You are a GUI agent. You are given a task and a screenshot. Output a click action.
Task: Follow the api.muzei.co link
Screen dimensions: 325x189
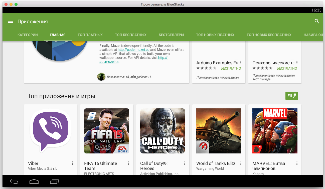pos(109,62)
